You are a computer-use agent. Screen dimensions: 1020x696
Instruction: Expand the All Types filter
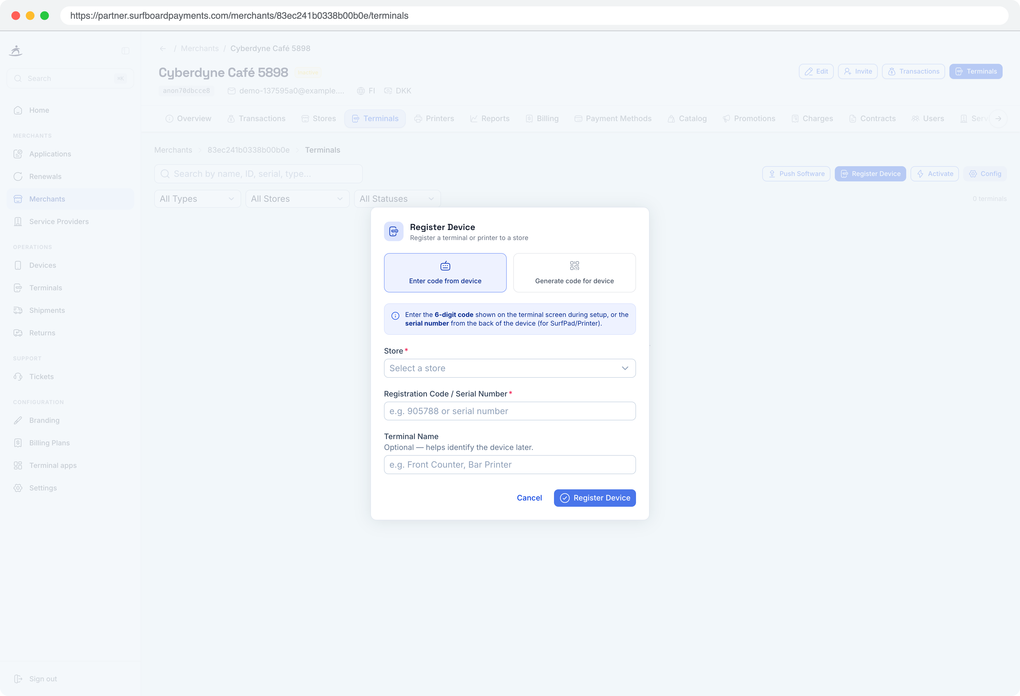coord(197,199)
